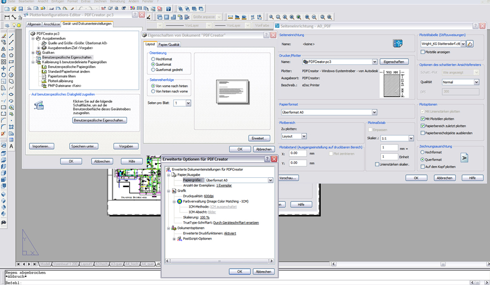490x285 pixels.
Task: Choose Von hinten nach vorne page order
Action: pyautogui.click(x=153, y=91)
